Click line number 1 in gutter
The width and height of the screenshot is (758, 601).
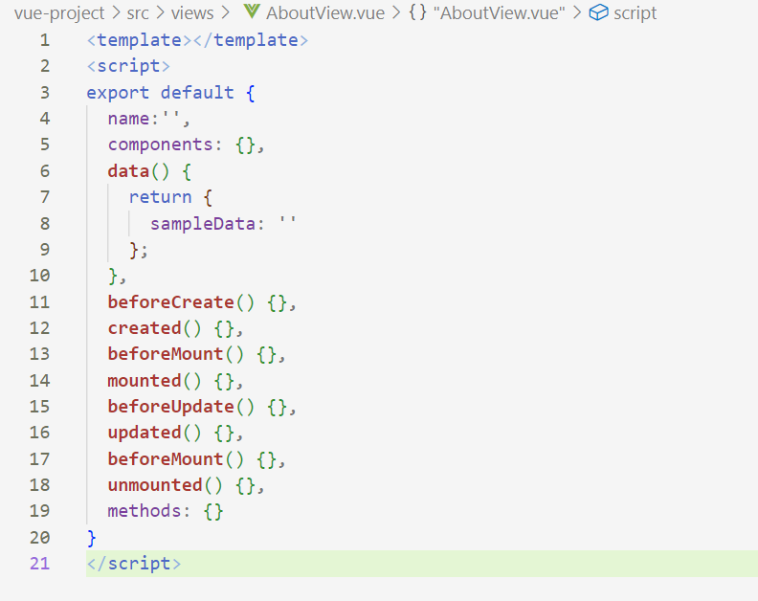[44, 40]
